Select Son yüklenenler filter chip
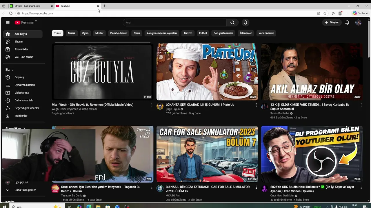Image resolution: width=371 pixels, height=208 pixels. point(223,33)
